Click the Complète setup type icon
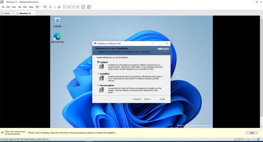This screenshot has width=263, height=142. (x=101, y=78)
